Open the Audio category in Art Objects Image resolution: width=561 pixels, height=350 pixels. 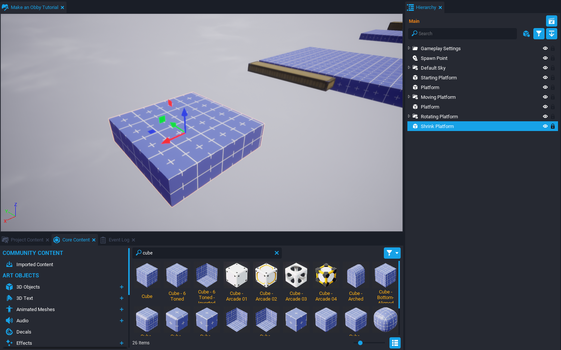[x=22, y=320]
